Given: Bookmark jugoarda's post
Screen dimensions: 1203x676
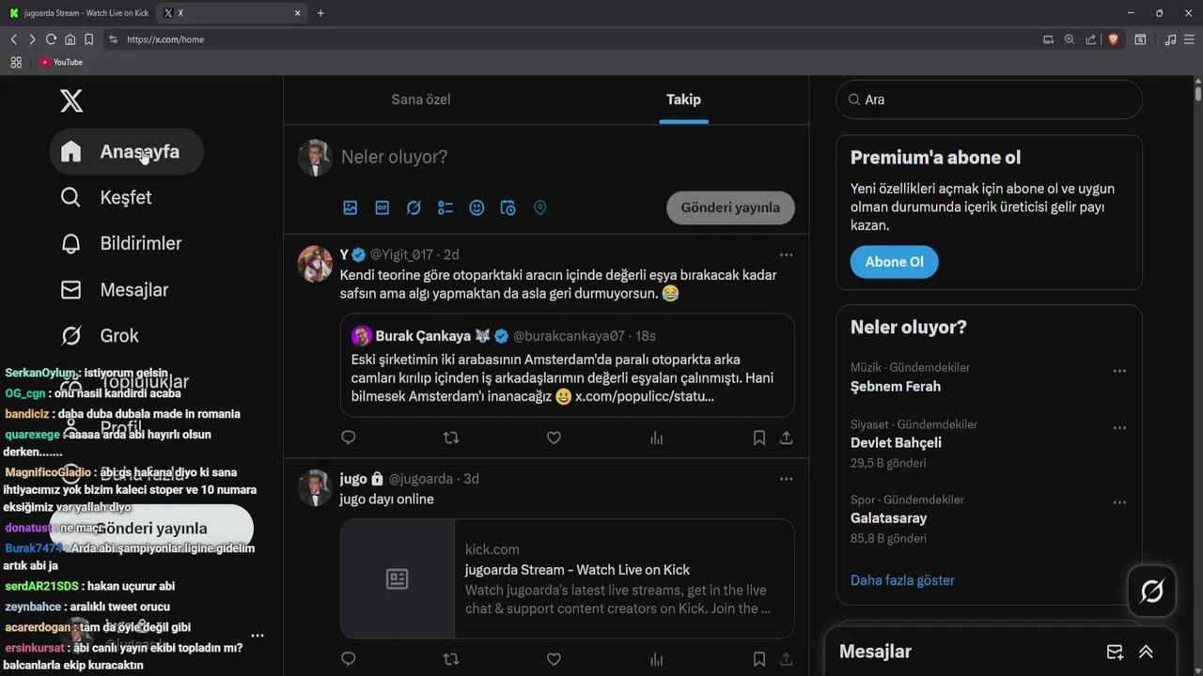Looking at the screenshot, I should tap(759, 659).
